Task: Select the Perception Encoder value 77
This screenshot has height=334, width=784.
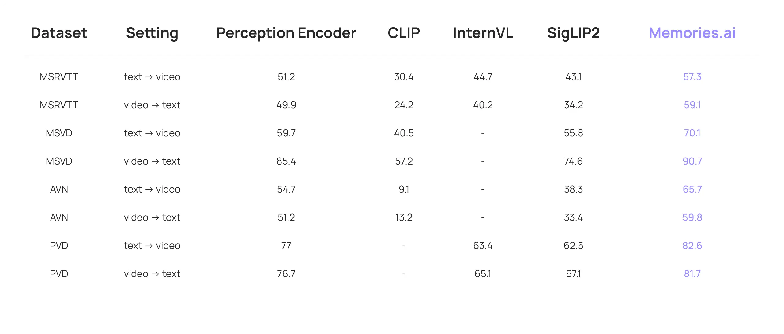Action: 286,246
